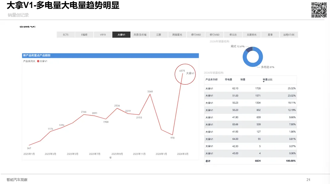
Task: Click the 带电量 column header
Action: click(229, 80)
